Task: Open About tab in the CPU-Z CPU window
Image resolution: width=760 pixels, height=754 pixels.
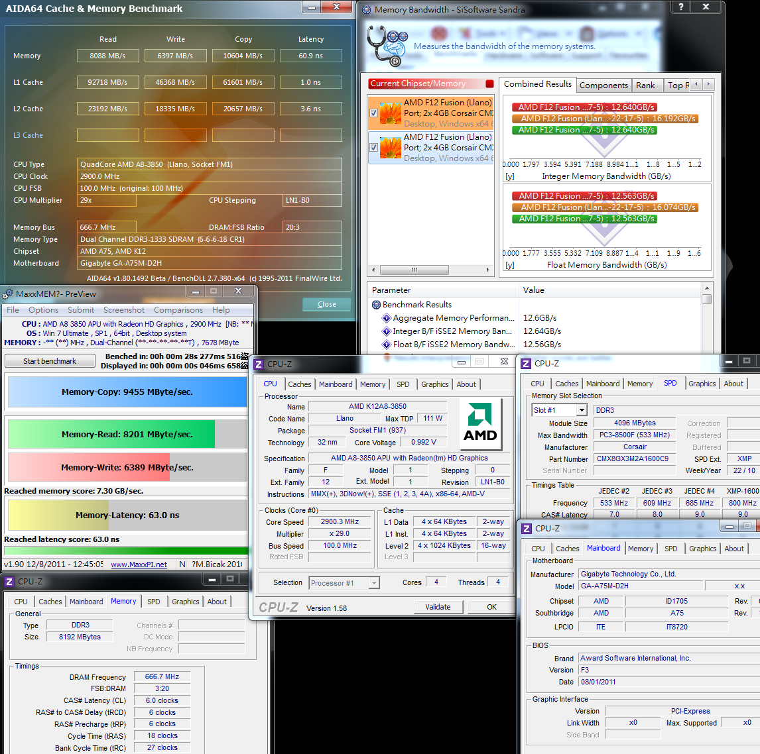Action: 466,384
